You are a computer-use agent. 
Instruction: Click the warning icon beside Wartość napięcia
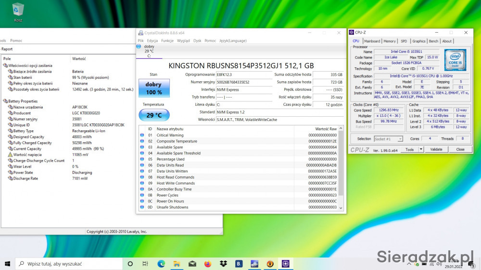click(x=10, y=155)
